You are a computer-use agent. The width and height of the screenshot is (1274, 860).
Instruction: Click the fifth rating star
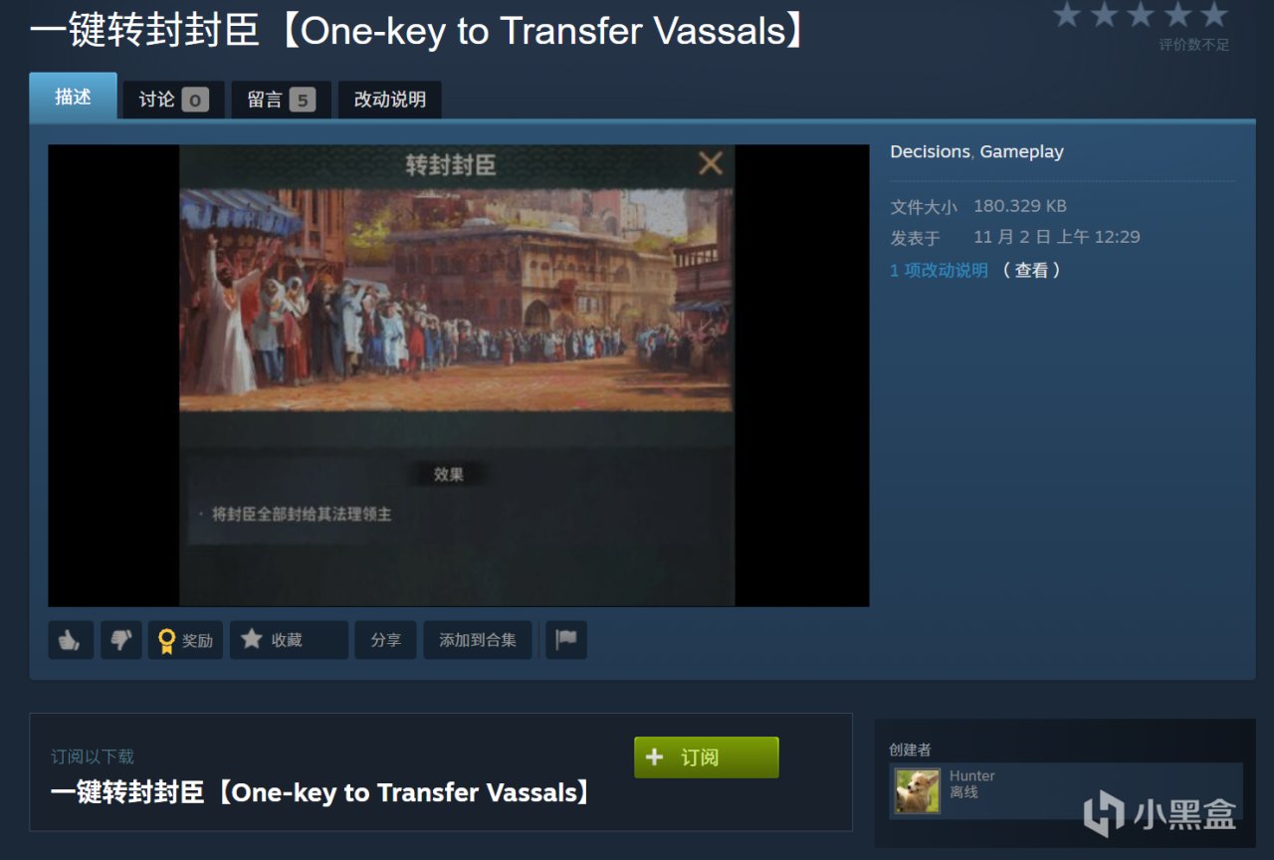(1214, 14)
